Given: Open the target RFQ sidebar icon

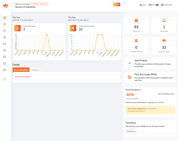Looking at the screenshot, I should (5, 50).
